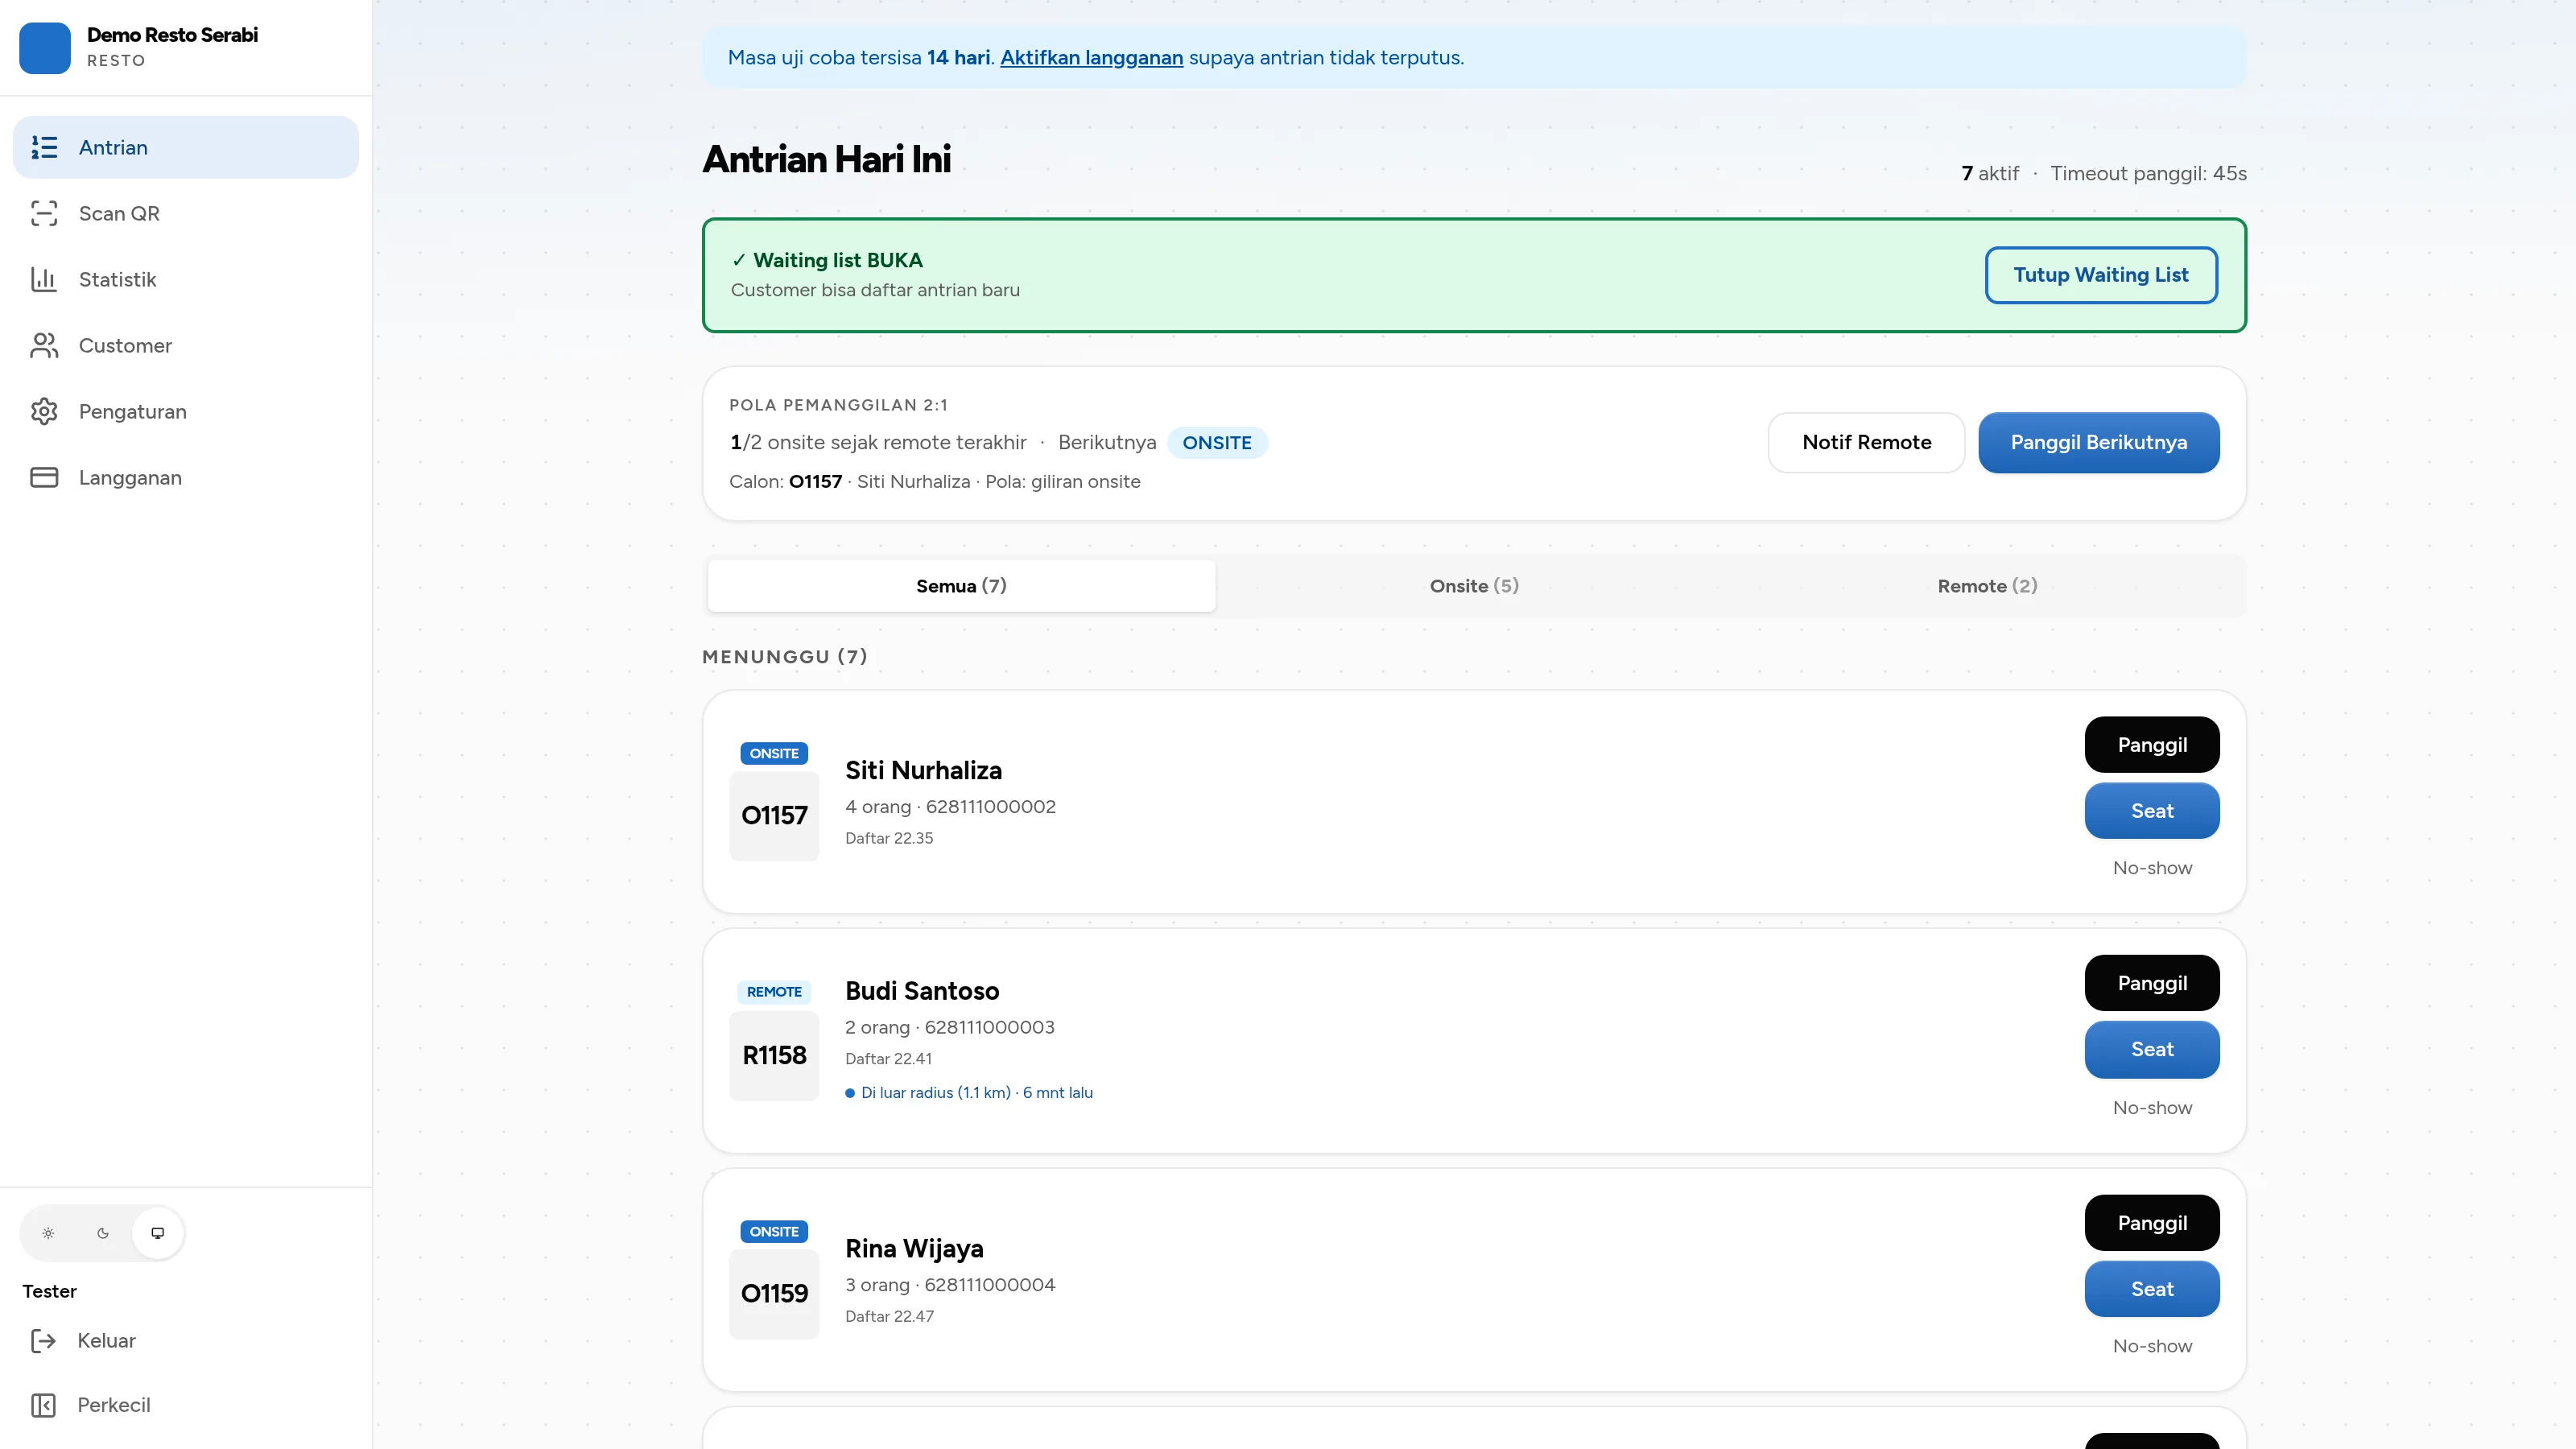2576x1449 pixels.
Task: Switch to the Remote (2) tab
Action: click(1987, 586)
